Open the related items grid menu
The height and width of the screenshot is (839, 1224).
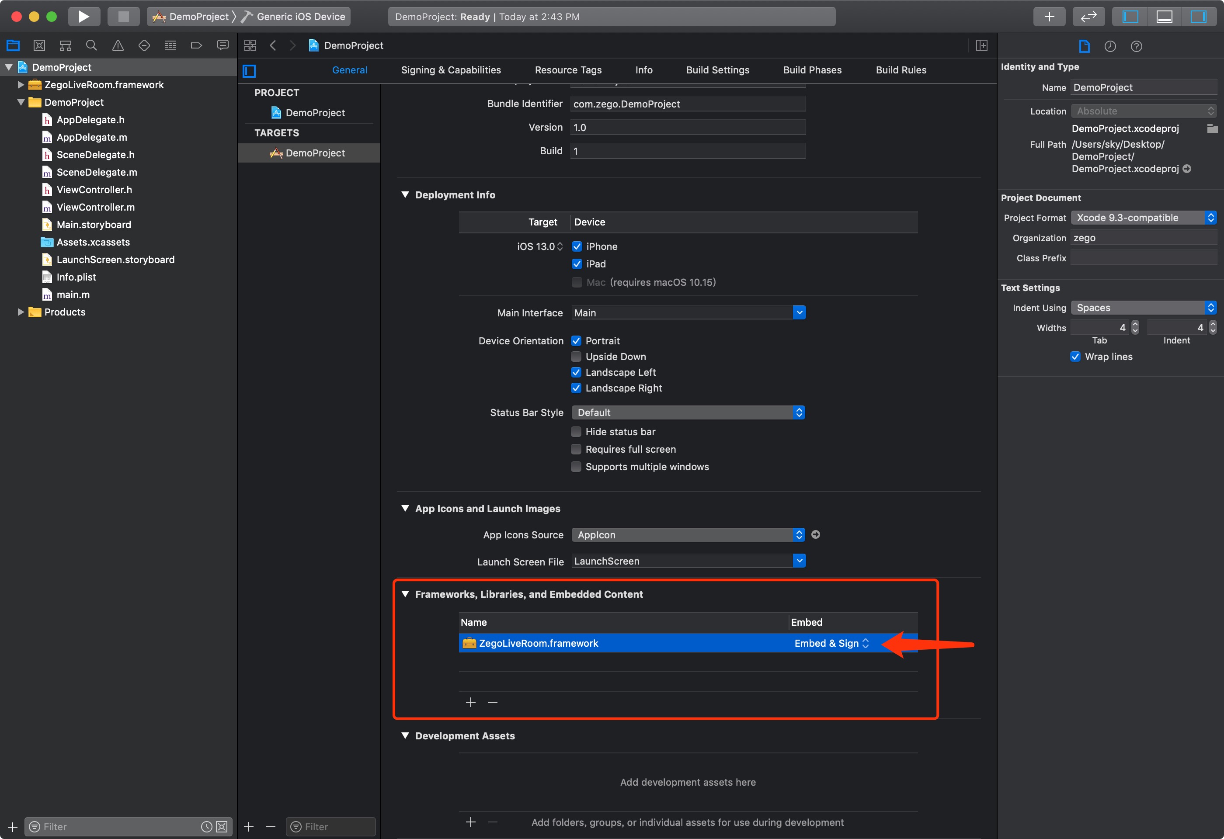click(x=250, y=45)
